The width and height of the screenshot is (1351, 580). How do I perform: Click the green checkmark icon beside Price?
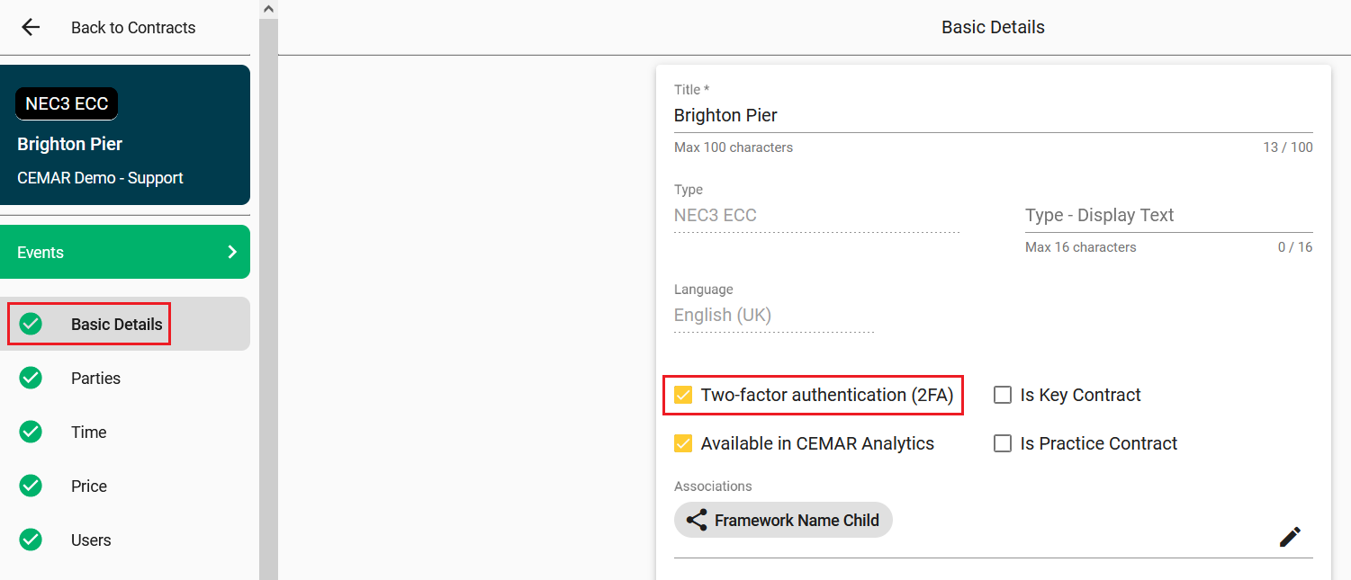31,486
